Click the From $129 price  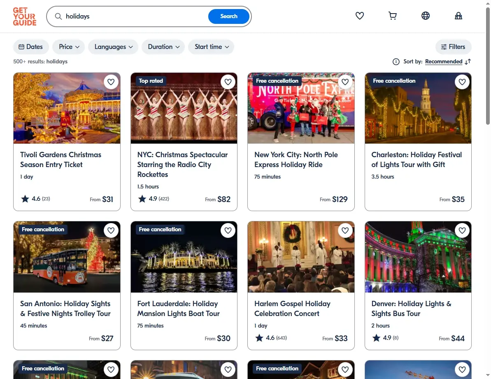(x=333, y=199)
